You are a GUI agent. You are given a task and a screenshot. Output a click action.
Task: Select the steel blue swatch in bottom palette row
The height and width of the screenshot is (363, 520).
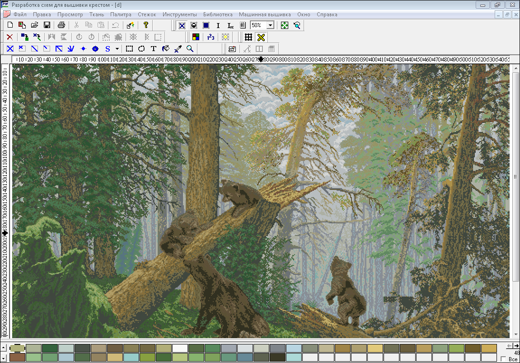click(x=245, y=358)
